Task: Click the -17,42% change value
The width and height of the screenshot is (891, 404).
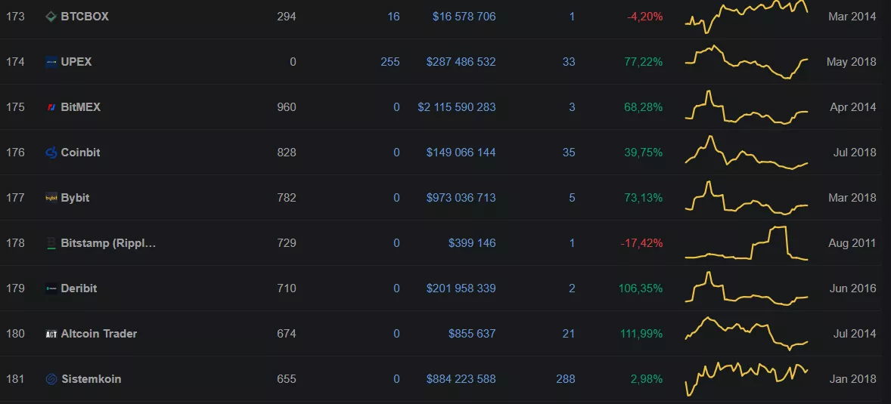Action: pyautogui.click(x=642, y=243)
